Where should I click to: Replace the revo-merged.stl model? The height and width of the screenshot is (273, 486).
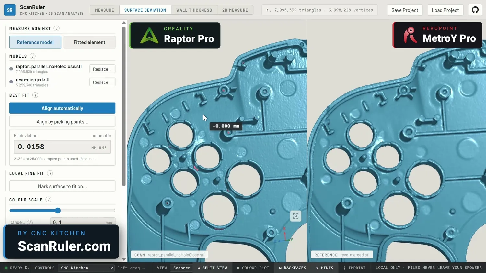[102, 82]
